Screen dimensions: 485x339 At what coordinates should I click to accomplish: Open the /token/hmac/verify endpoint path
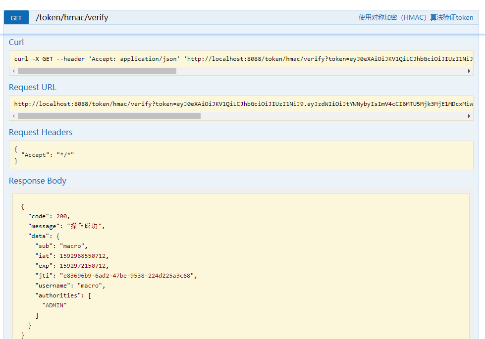click(x=72, y=18)
